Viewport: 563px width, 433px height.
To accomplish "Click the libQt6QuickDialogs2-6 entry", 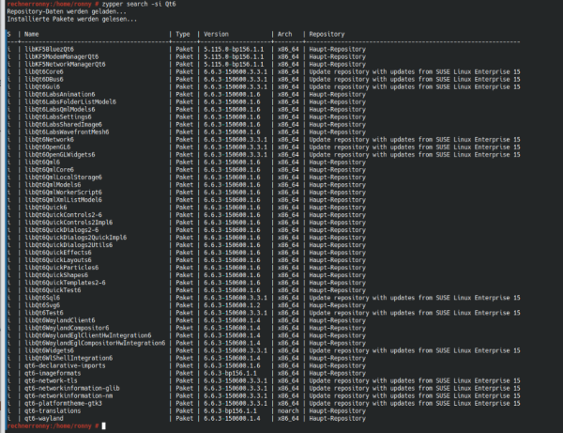I will tap(61, 230).
